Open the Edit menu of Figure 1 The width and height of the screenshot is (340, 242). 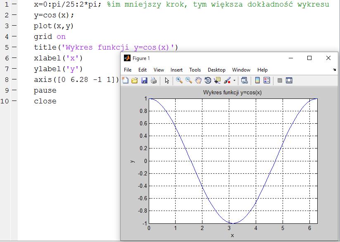coord(143,70)
